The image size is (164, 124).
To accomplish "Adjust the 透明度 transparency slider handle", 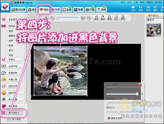I will 137,94.
